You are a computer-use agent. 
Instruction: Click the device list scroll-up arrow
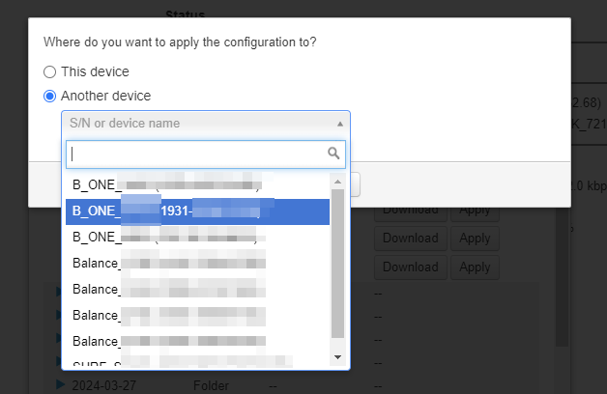pos(337,182)
